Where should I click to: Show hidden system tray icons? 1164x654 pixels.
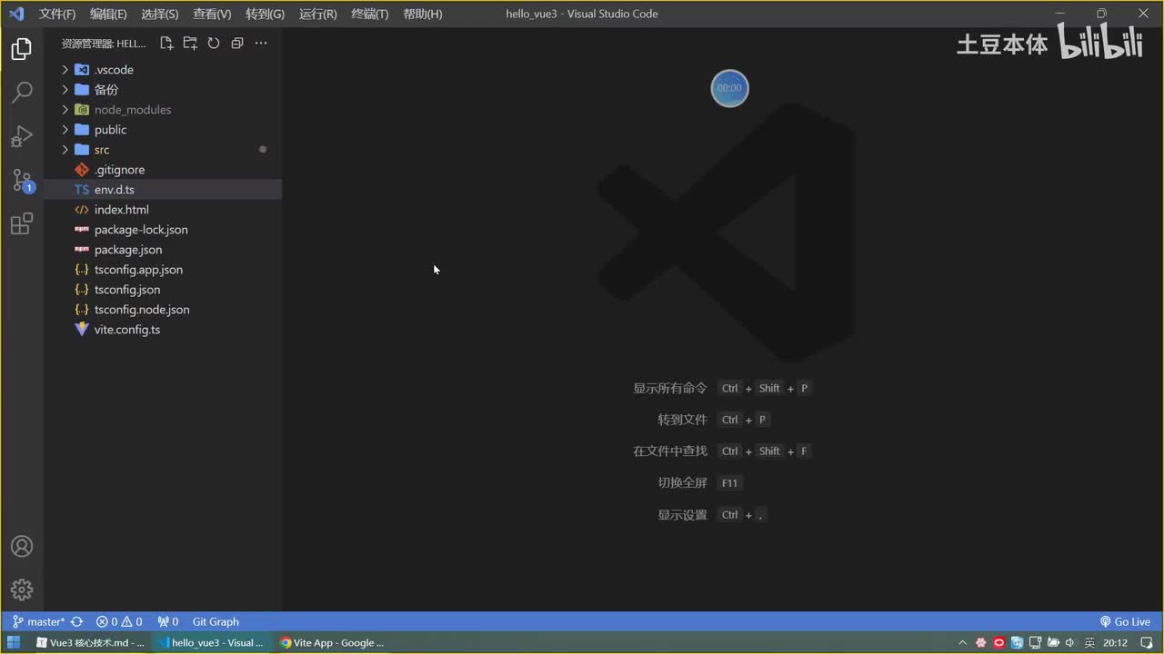963,643
